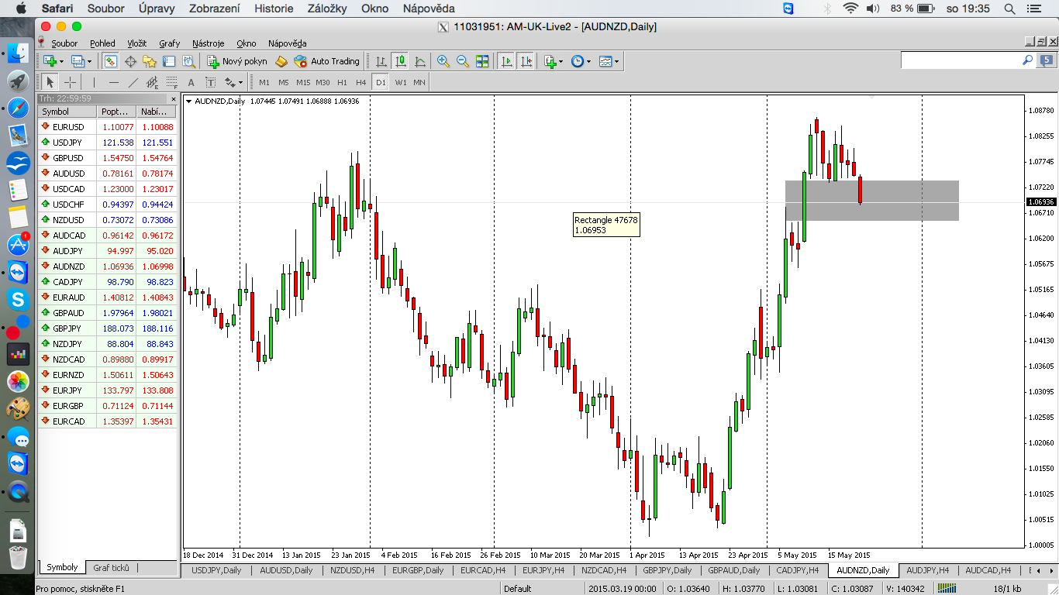Select the crosshair tool
Image resolution: width=1059 pixels, height=595 pixels.
70,82
